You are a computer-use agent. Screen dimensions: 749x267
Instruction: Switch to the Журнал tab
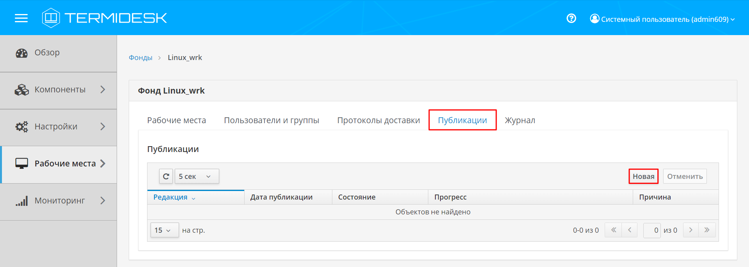pos(520,120)
